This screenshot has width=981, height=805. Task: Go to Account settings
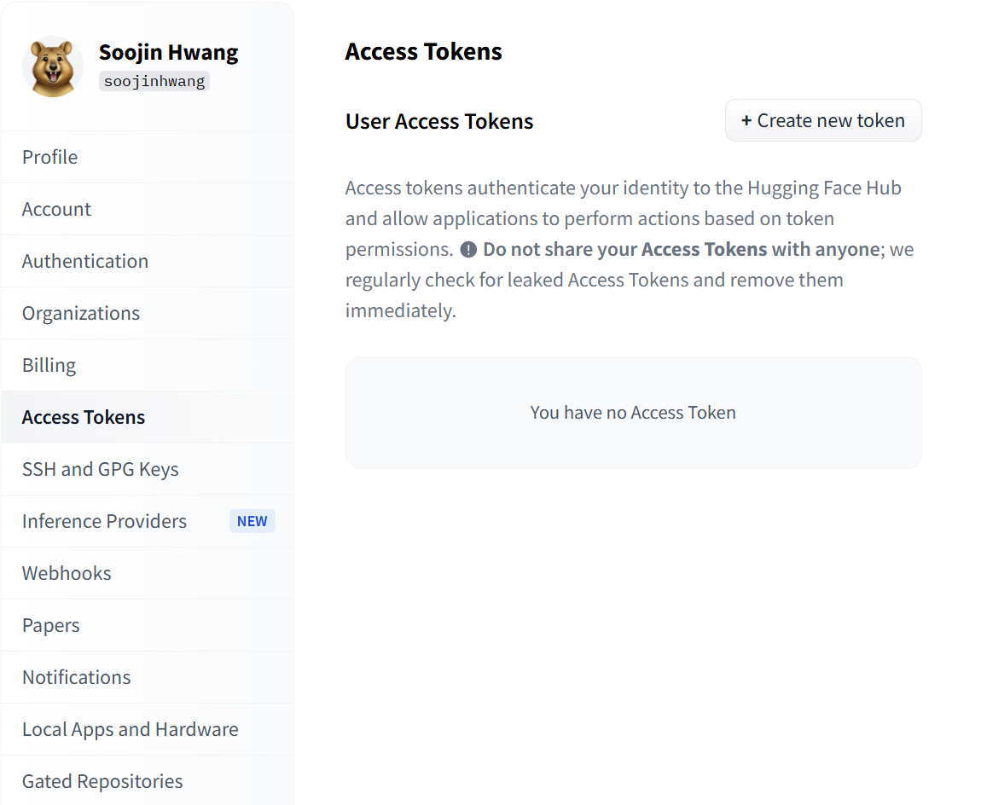tap(56, 210)
